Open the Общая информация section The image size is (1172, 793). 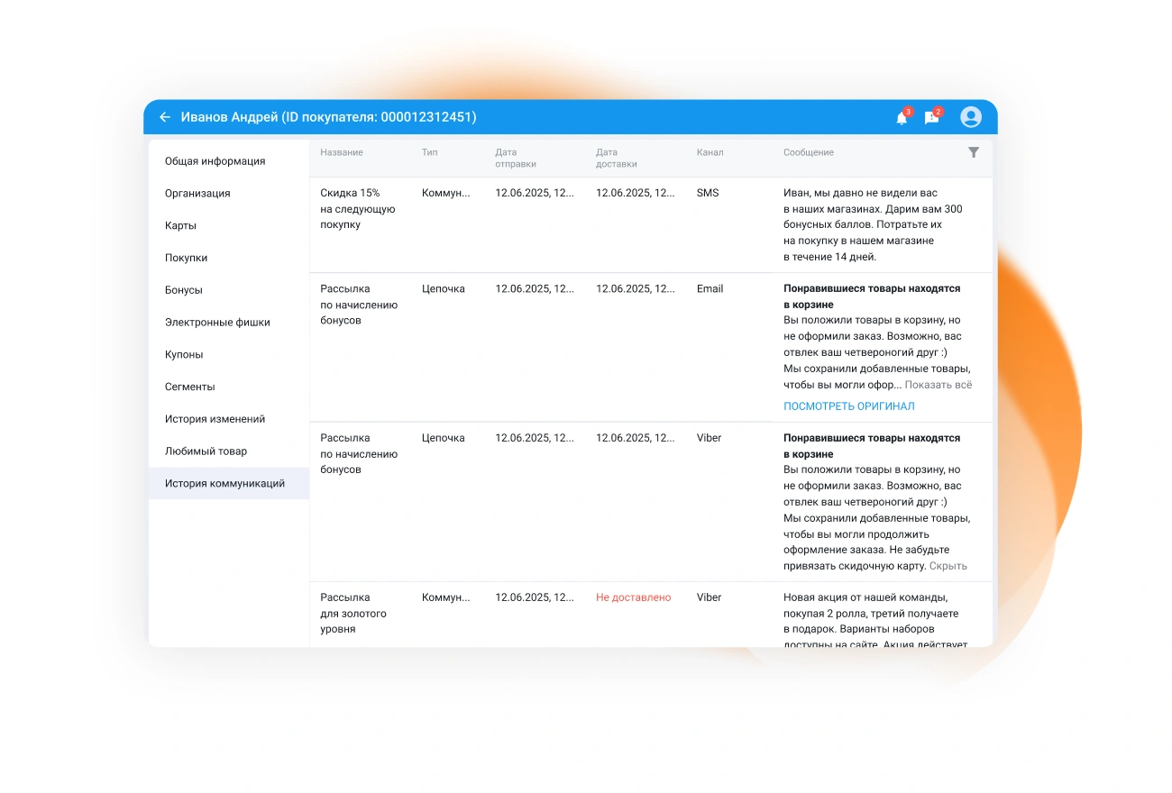[215, 161]
